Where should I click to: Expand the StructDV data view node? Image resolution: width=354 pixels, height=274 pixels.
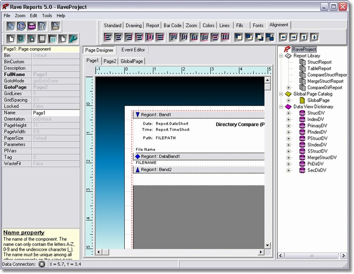(x=288, y=113)
